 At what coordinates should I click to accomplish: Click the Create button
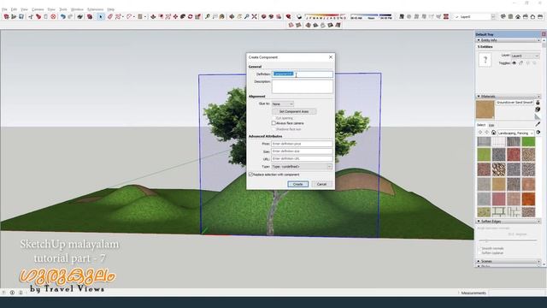[298, 184]
